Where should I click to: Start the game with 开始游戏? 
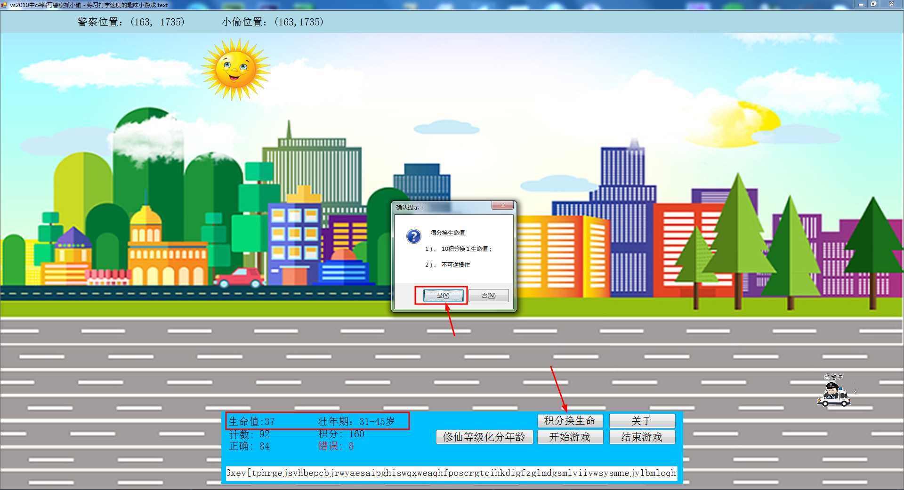point(570,437)
